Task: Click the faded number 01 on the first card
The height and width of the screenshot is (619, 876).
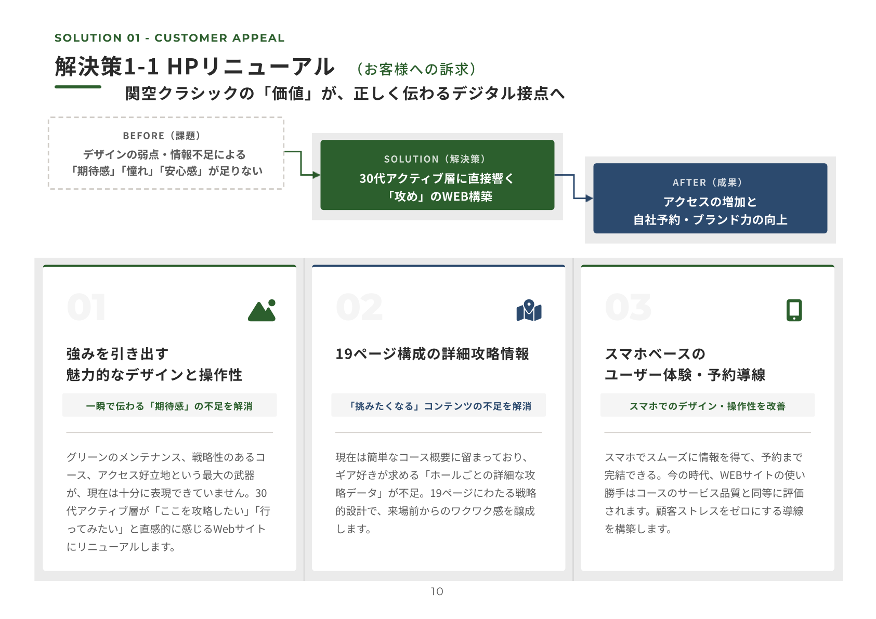Action: 86,307
